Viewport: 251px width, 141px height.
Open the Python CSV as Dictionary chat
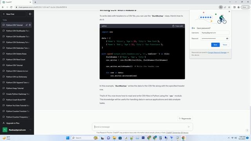(x=16, y=77)
